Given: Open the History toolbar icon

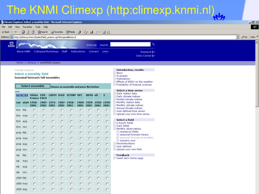Looking at the screenshot, I should (x=79, y=32).
